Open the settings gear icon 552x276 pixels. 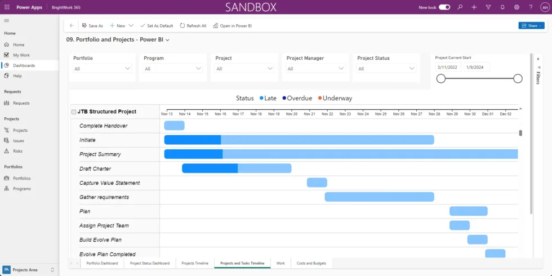[x=517, y=7]
